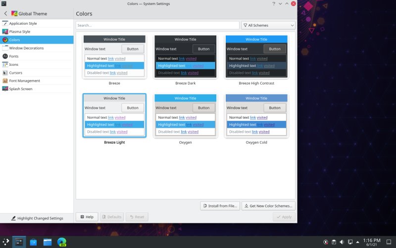Open Cursors settings

(15, 73)
